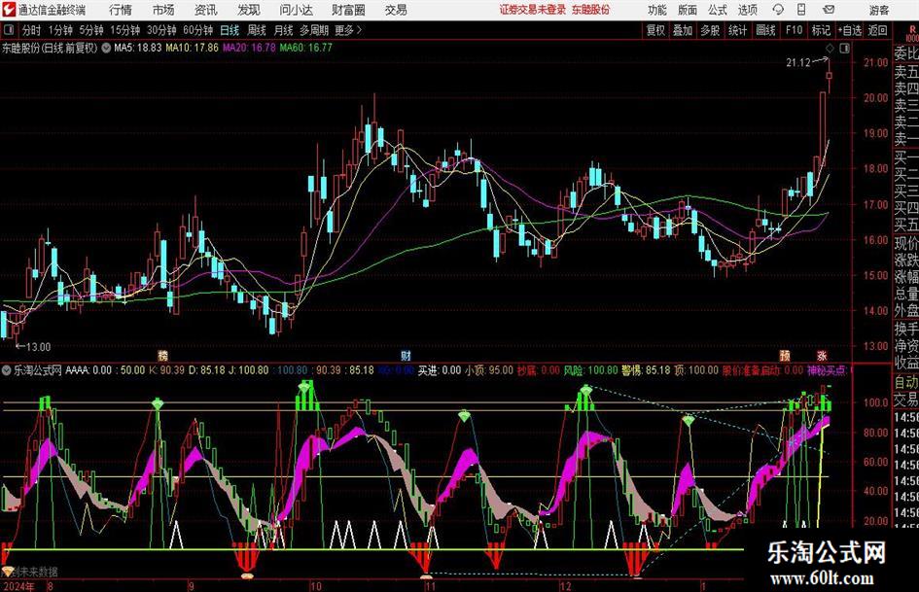Click the 13.00 low price label
919x592 pixels.
(x=38, y=347)
